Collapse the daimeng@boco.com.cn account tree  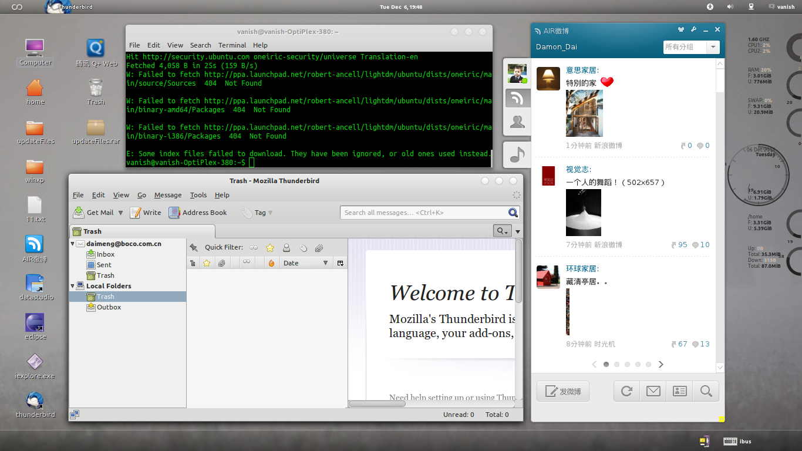(73, 244)
